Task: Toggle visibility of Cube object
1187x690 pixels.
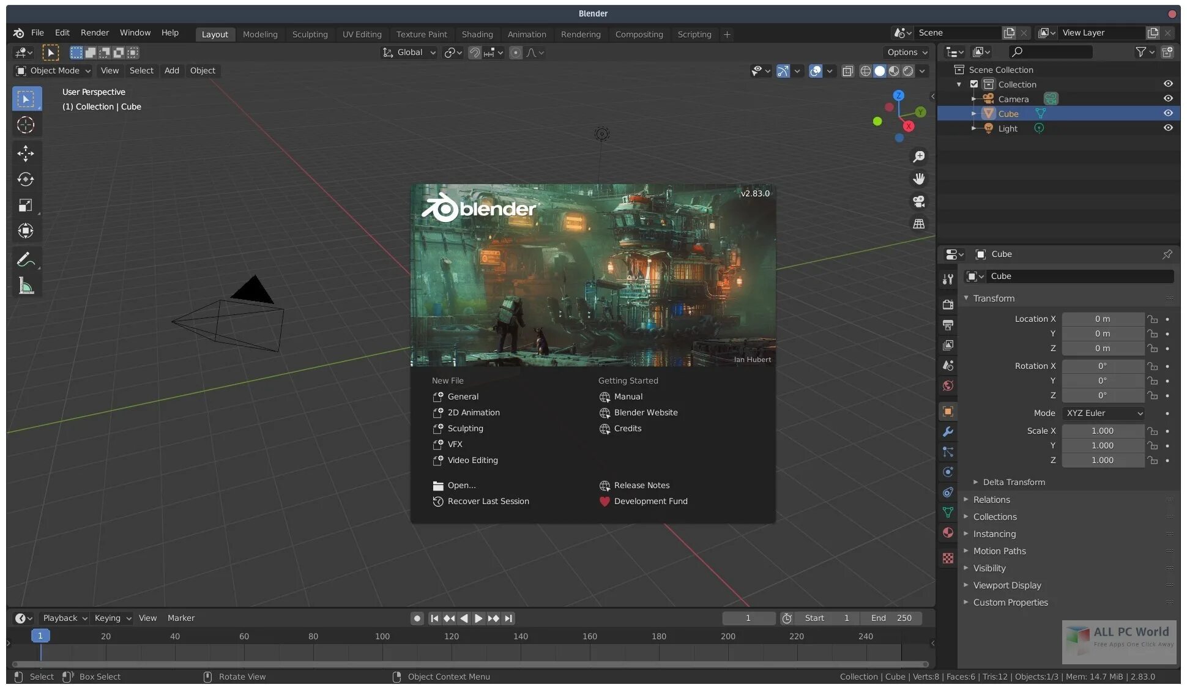Action: 1167,113
